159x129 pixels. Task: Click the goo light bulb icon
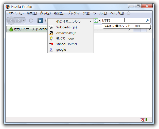click(51, 39)
